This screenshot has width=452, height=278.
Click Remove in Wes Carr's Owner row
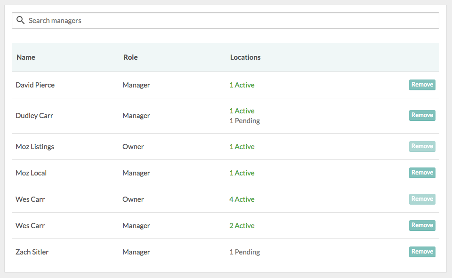pyautogui.click(x=422, y=199)
